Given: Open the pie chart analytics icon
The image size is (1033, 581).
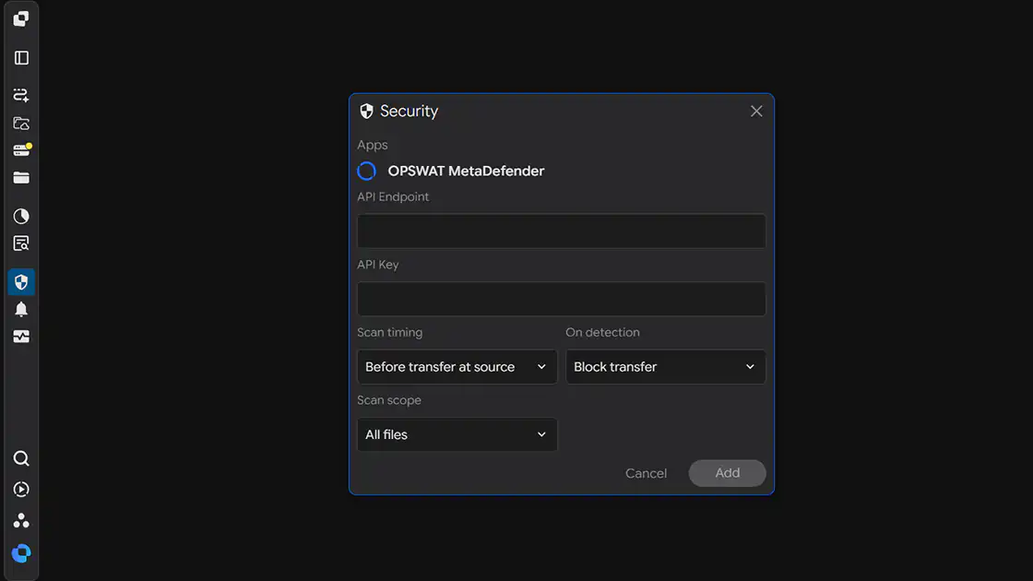Looking at the screenshot, I should (x=21, y=216).
